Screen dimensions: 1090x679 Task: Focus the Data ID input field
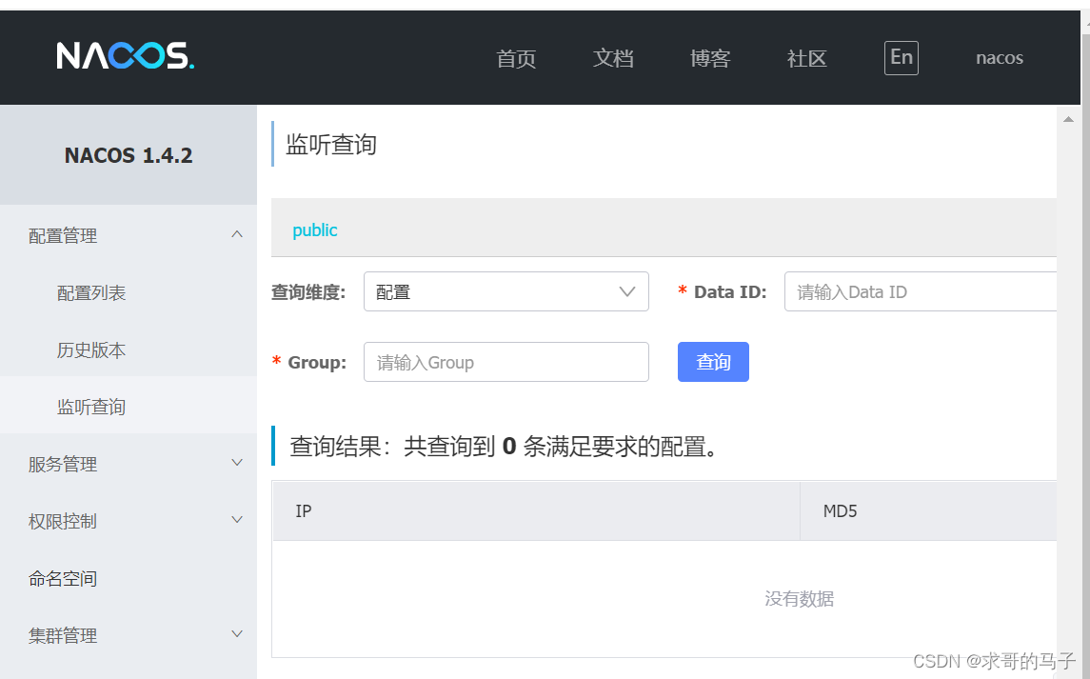tap(921, 291)
